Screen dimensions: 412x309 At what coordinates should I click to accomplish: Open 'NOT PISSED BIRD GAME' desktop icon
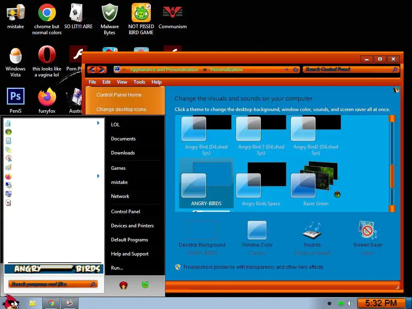141,19
